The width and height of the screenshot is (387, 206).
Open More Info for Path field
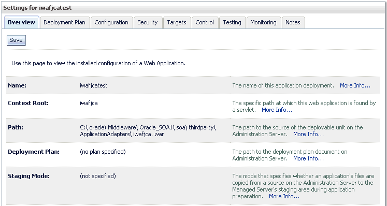pos(309,134)
